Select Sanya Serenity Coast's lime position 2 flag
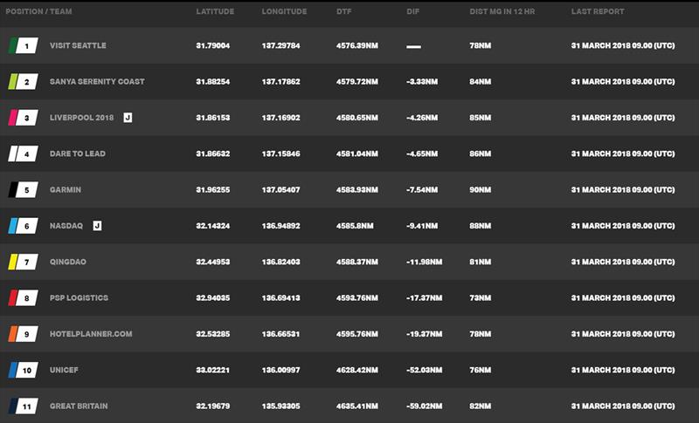The image size is (699, 423). click(24, 81)
